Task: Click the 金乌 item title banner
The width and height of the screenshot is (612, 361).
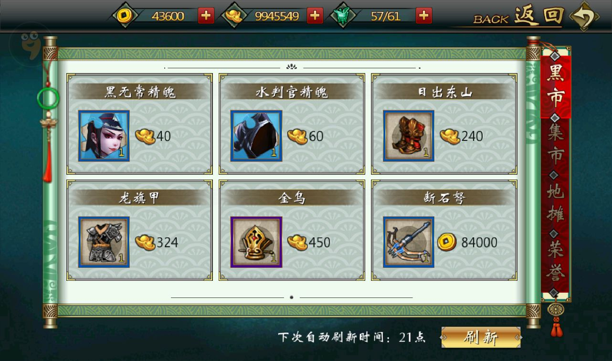Action: point(292,197)
